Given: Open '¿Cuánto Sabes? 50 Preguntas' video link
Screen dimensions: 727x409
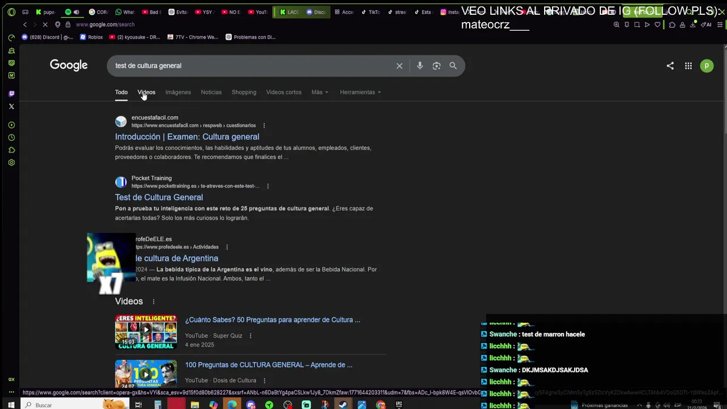Looking at the screenshot, I should 273,320.
